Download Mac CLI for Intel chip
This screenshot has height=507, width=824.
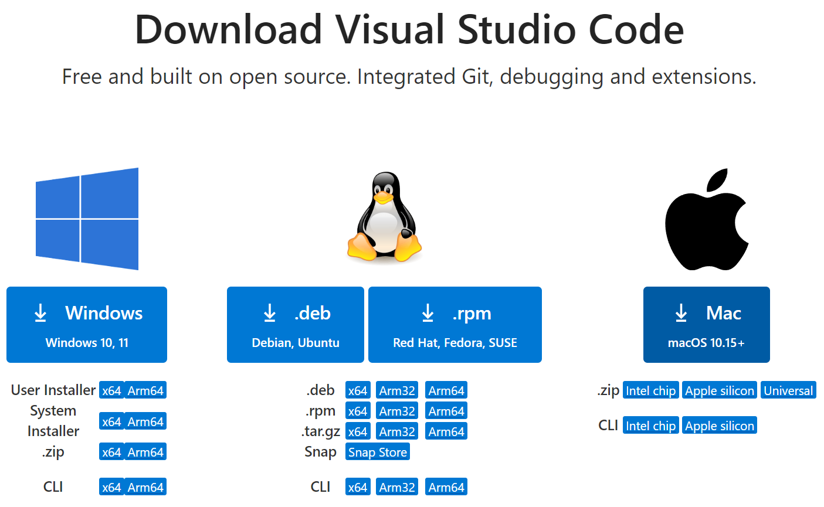pyautogui.click(x=651, y=426)
